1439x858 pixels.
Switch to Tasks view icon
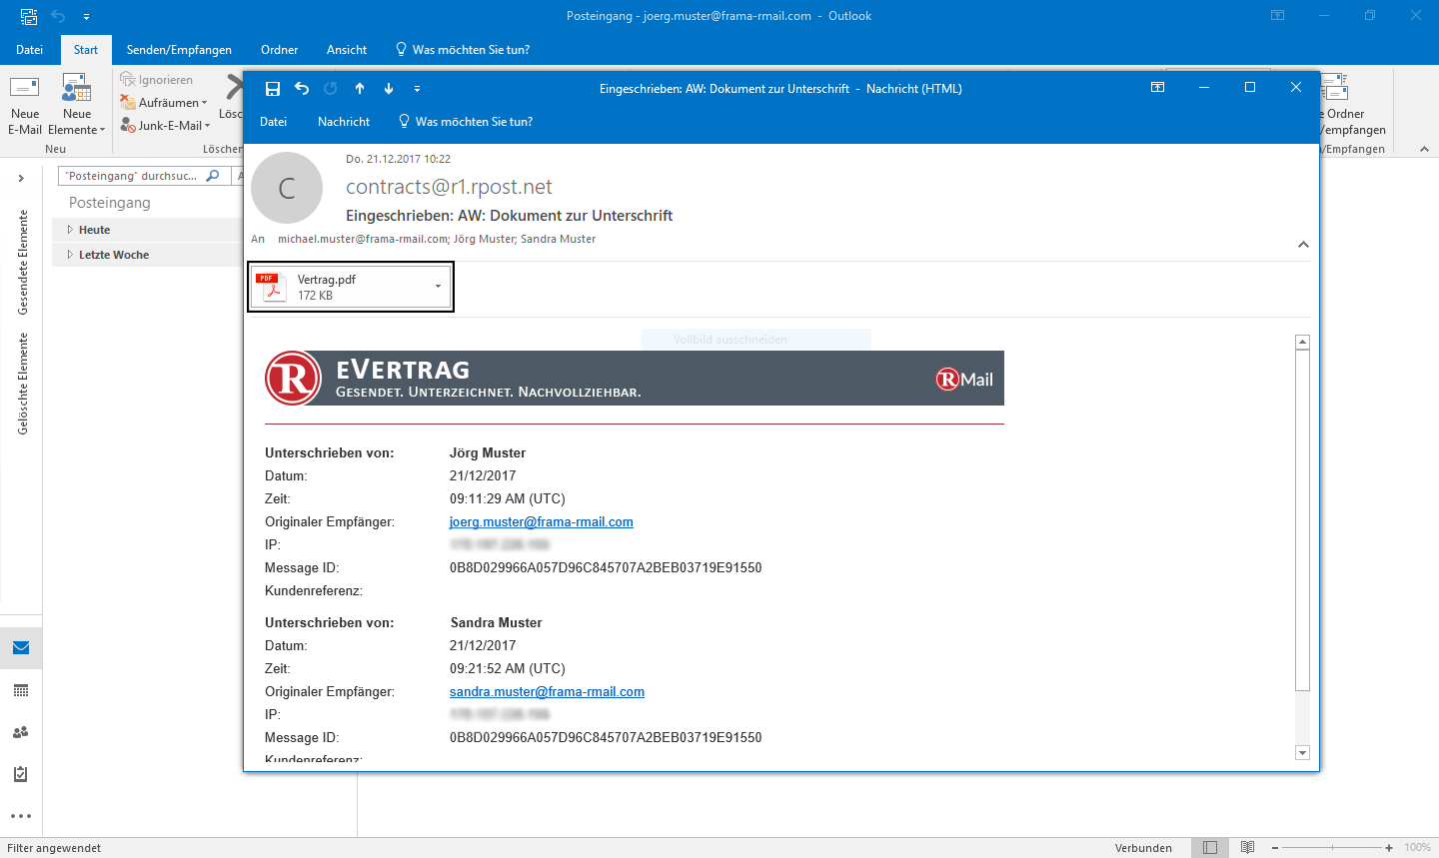(x=21, y=774)
